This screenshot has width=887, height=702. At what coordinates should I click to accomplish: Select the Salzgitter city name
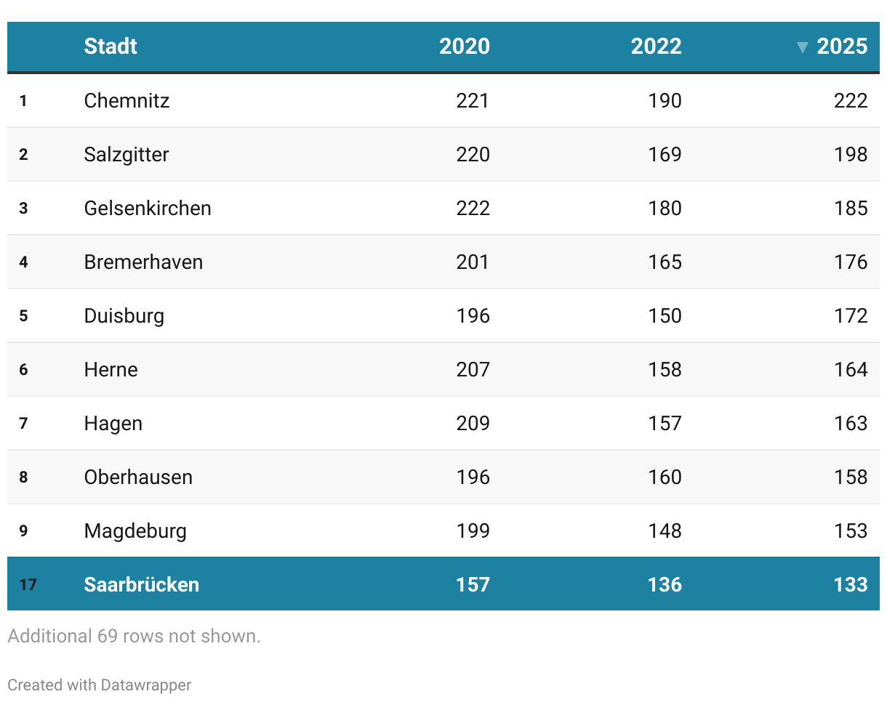point(127,154)
